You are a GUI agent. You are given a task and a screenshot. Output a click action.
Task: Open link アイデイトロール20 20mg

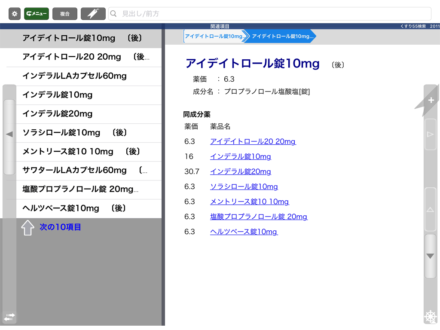pyautogui.click(x=253, y=141)
